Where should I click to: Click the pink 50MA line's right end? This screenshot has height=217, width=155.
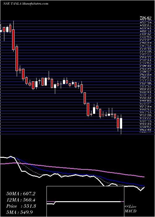(144, 177)
